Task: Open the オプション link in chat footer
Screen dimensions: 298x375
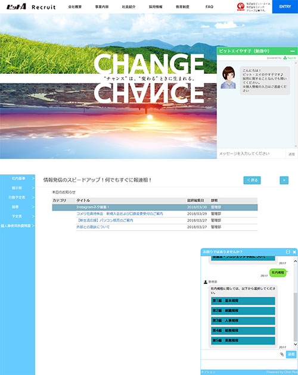Action: pyautogui.click(x=208, y=372)
